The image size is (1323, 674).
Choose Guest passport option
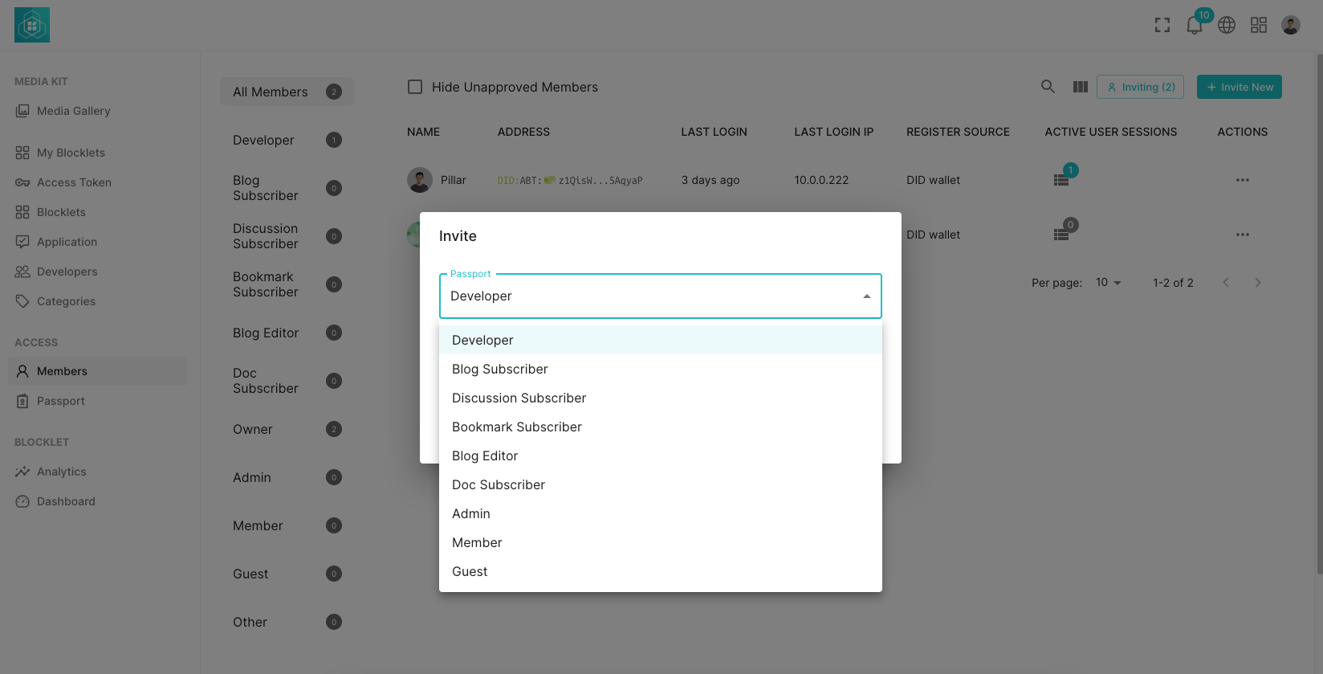point(470,571)
